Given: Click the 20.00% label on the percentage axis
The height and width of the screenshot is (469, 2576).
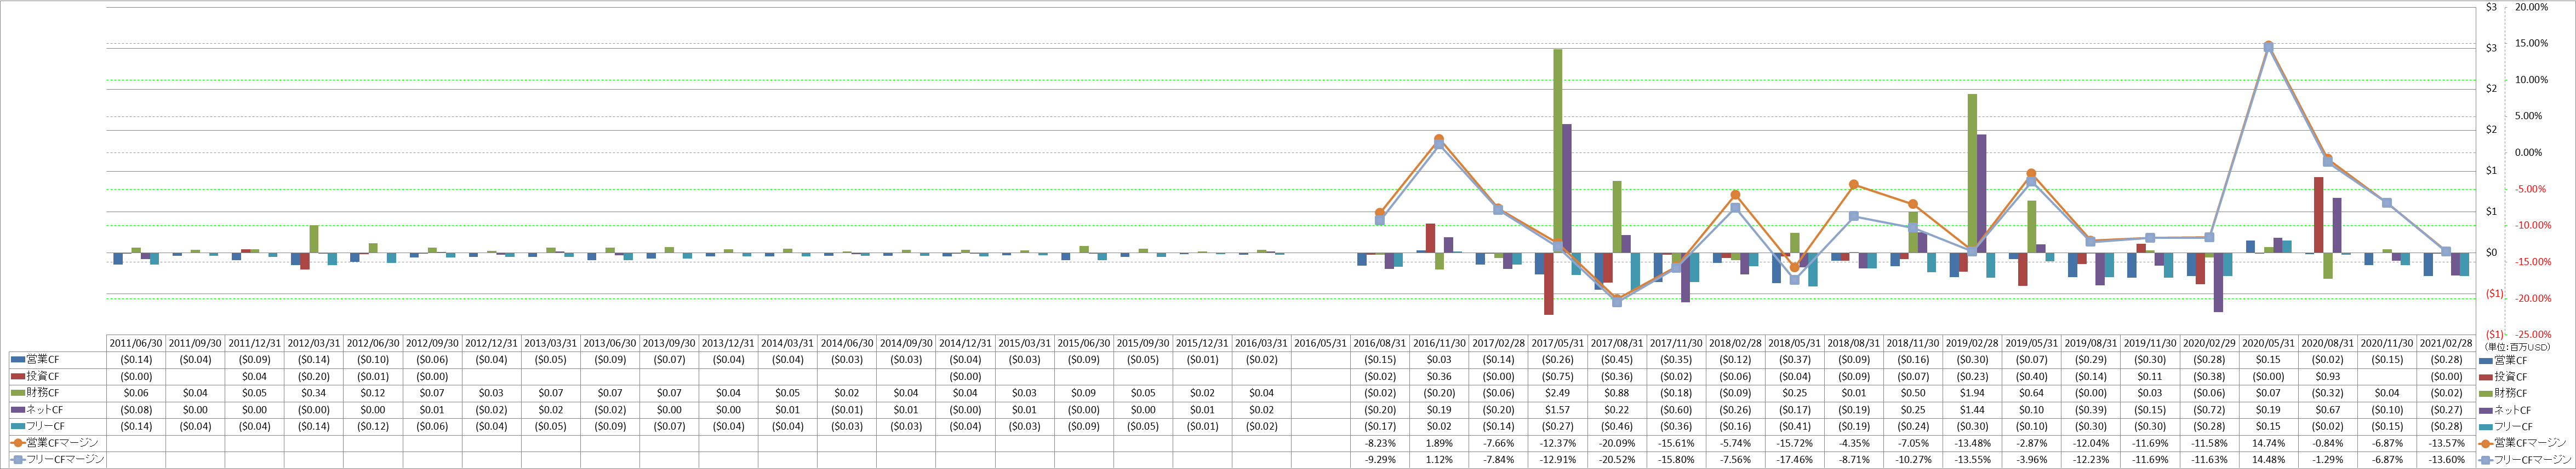Looking at the screenshot, I should coord(2530,7).
